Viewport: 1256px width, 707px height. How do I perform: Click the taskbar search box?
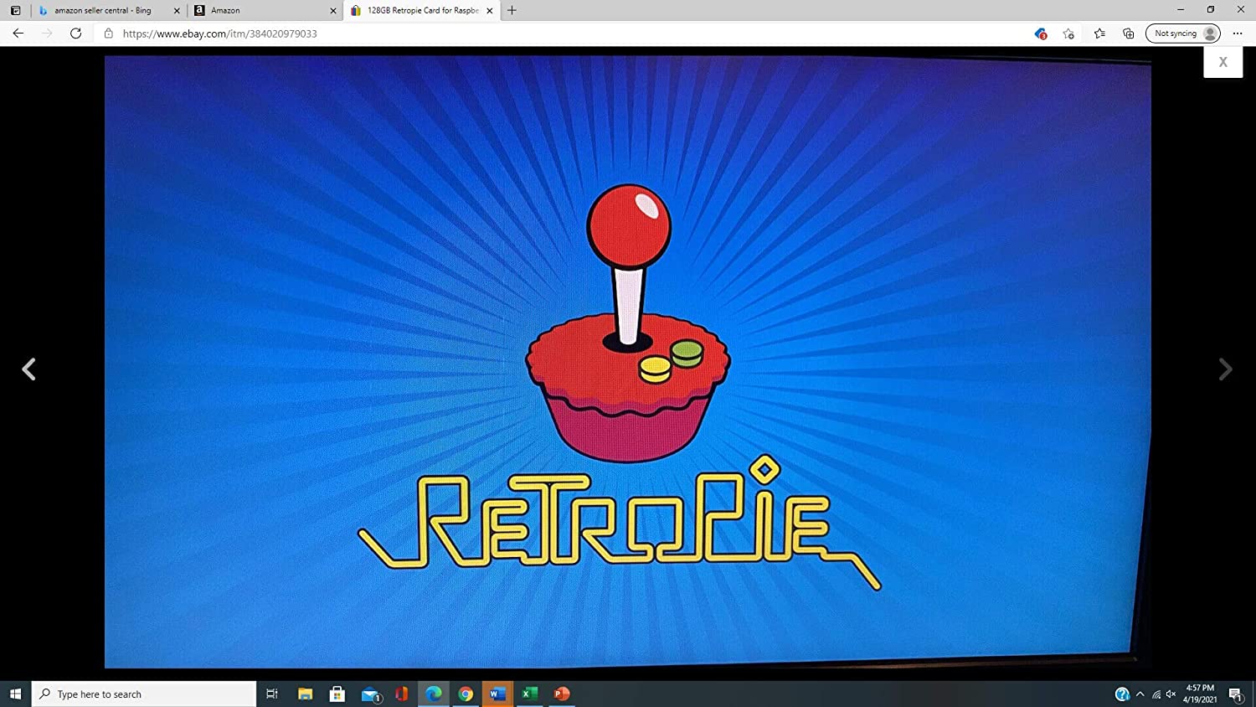coord(144,694)
